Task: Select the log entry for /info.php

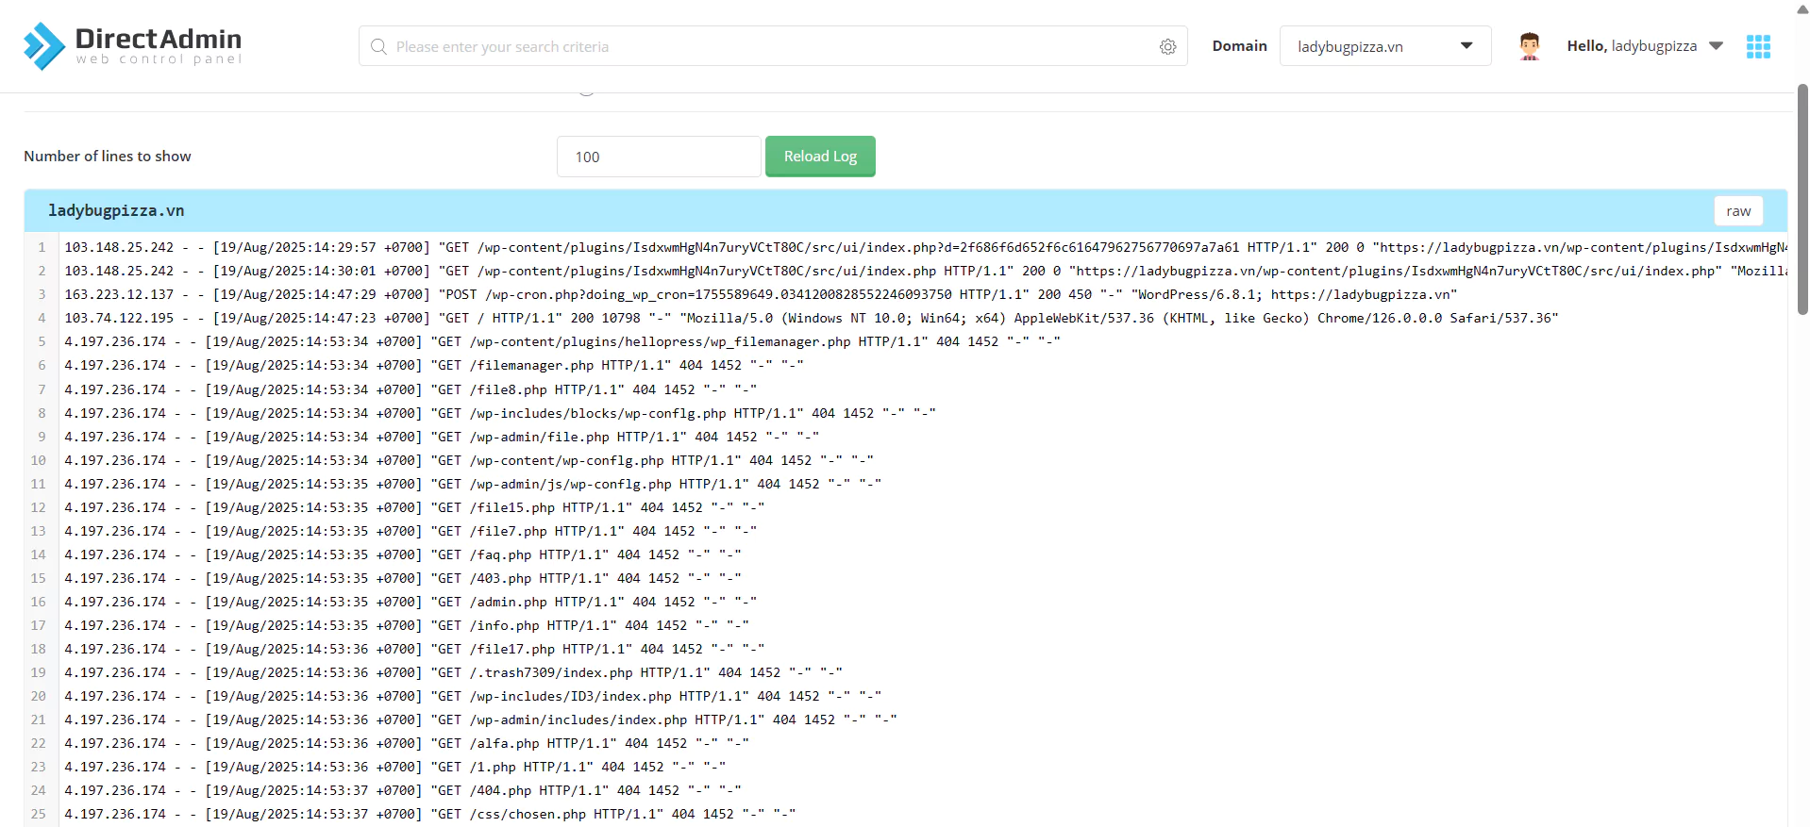Action: (x=407, y=625)
